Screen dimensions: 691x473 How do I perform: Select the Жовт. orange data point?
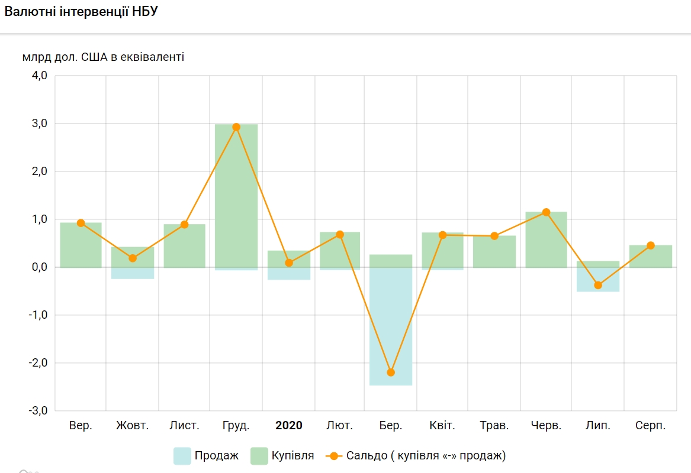(x=133, y=258)
